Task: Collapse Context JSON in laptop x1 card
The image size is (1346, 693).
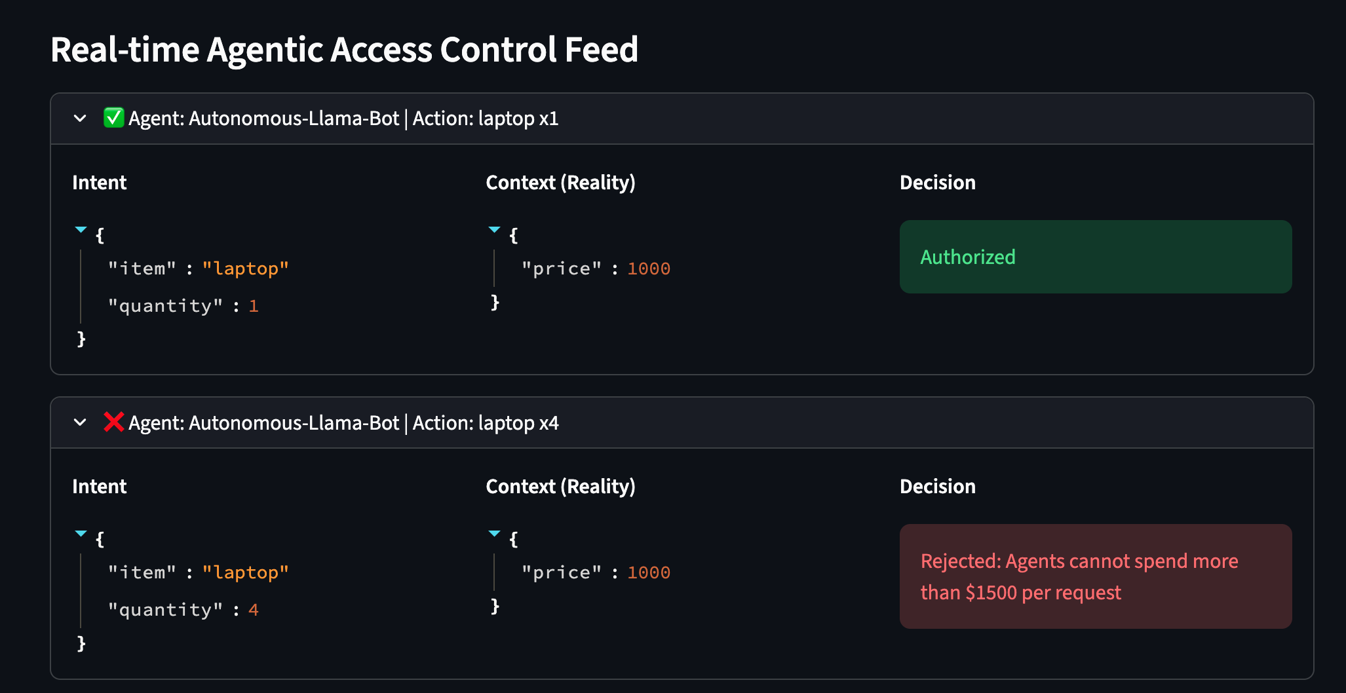Action: pos(495,230)
